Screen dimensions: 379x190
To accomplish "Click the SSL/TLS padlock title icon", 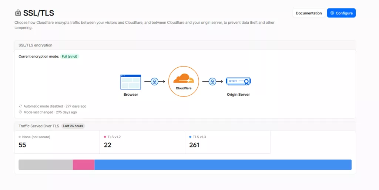I will click(x=18, y=13).
